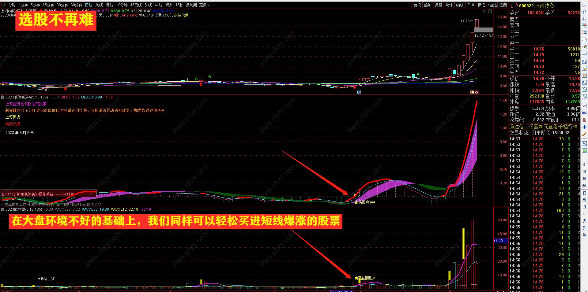Click the RSI indicator icon
The width and height of the screenshot is (588, 292).
584,113
